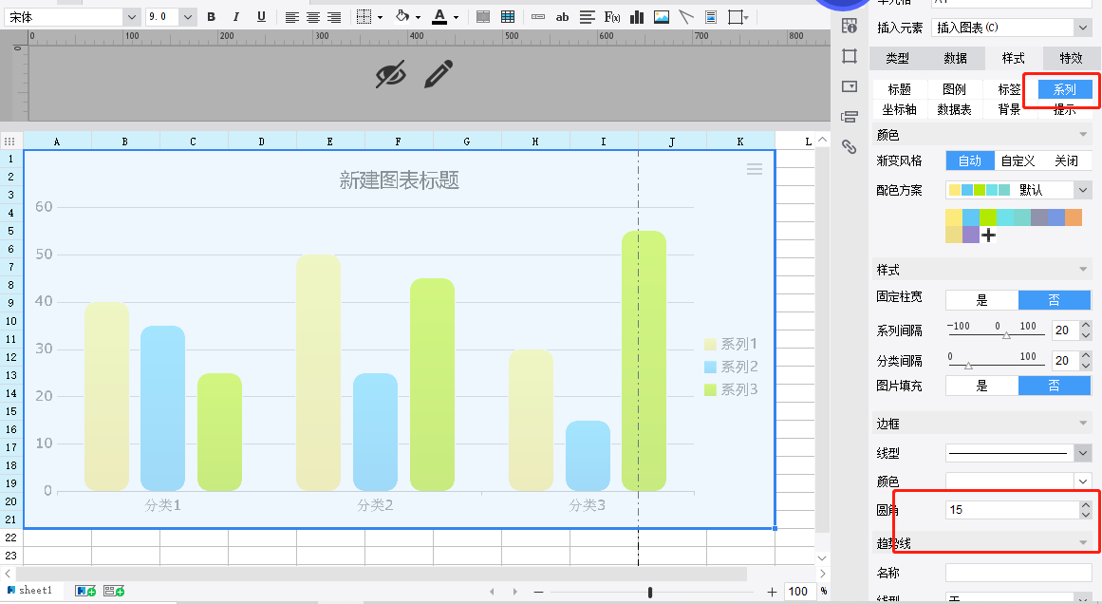
Task: Switch to the 数据 tab
Action: click(x=955, y=58)
